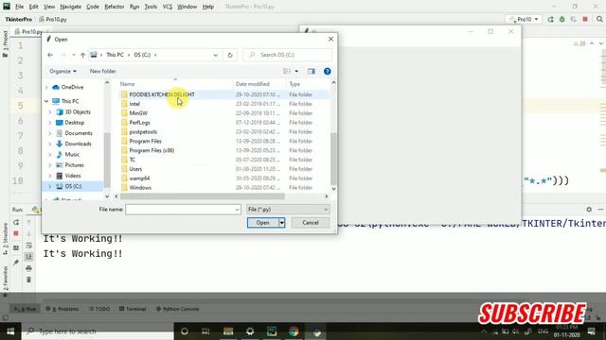The width and height of the screenshot is (606, 340).
Task: Toggle the preview pane icon
Action: point(312,72)
